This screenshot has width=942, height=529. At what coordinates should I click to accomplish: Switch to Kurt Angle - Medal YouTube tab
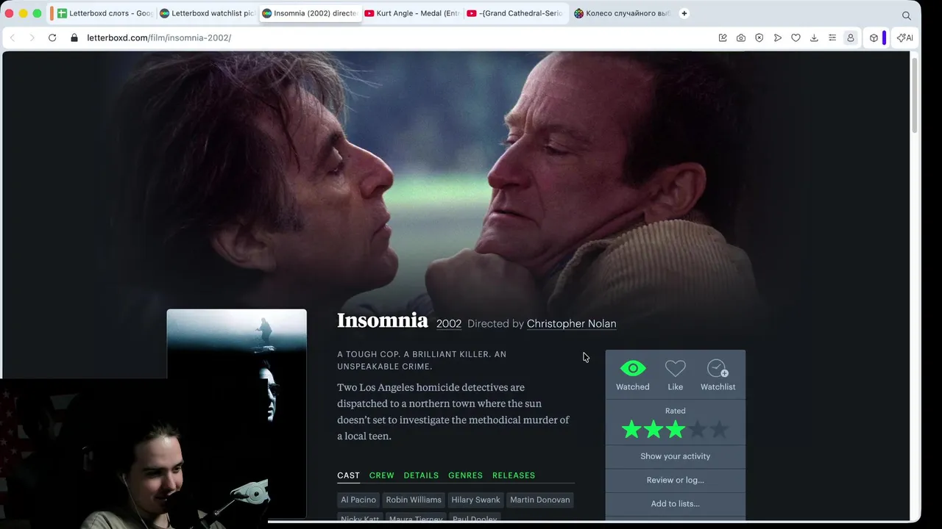[x=412, y=13]
